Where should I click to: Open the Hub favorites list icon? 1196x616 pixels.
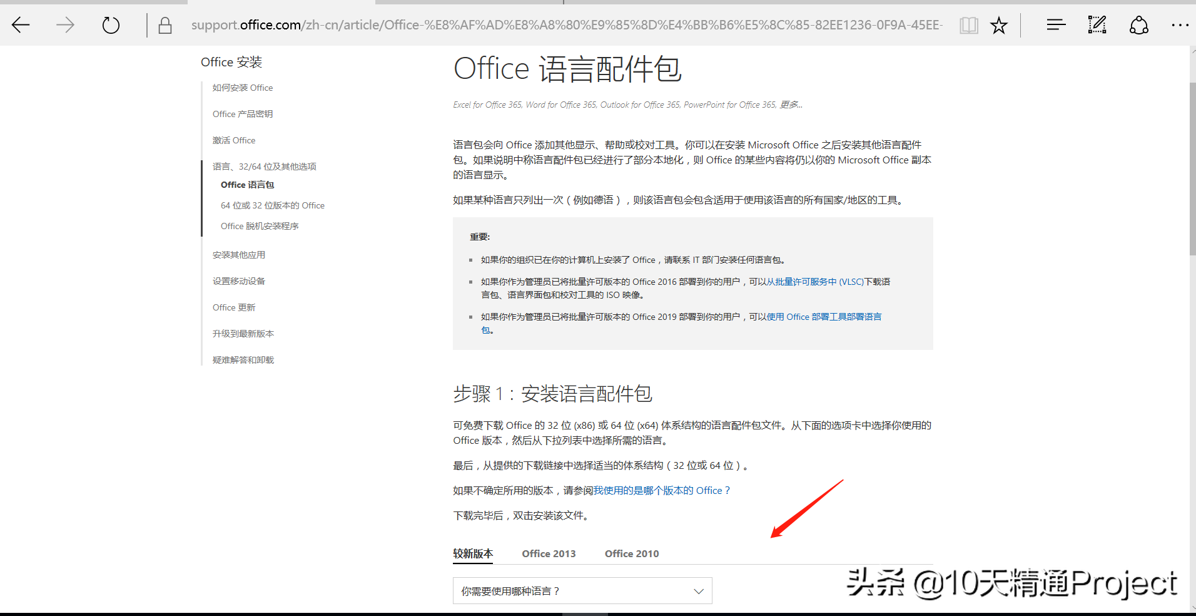coord(1056,25)
